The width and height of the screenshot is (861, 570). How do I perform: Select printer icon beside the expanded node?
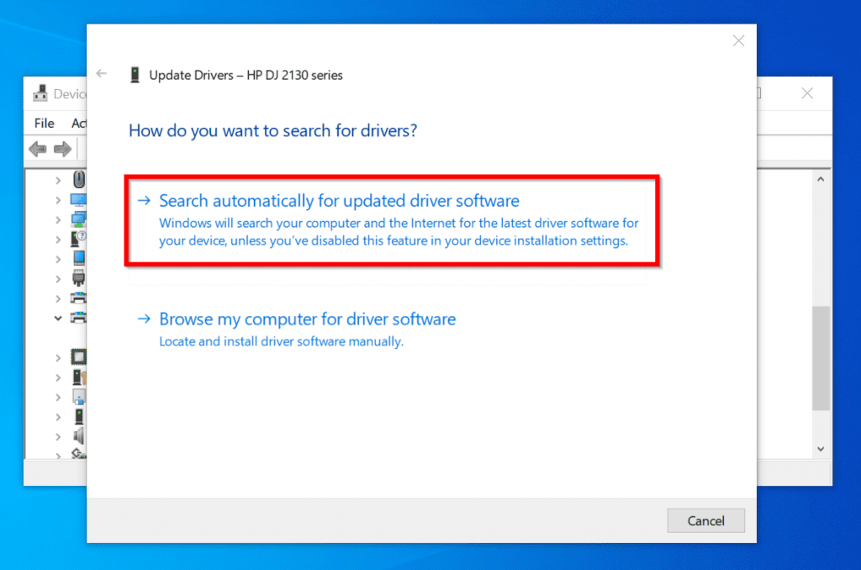tap(78, 318)
